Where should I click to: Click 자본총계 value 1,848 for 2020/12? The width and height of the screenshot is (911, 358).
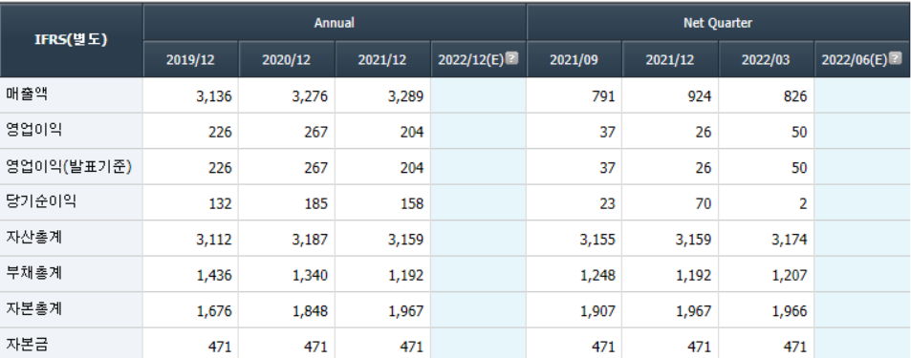(310, 311)
